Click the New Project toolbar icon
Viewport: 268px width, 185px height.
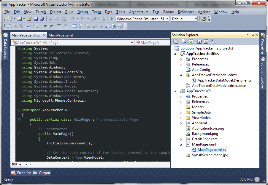point(9,19)
